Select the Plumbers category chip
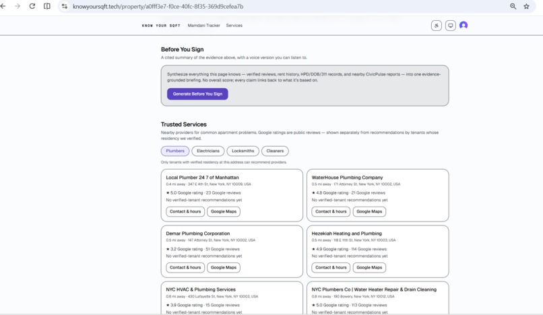 coord(175,151)
